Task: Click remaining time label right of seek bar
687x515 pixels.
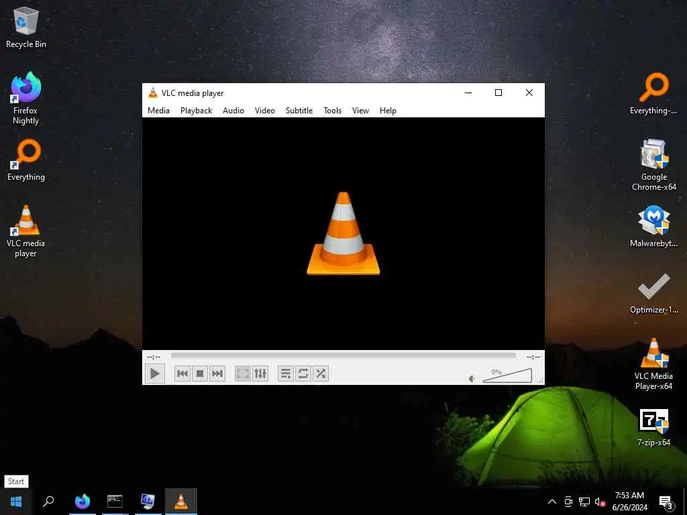Action: 533,357
